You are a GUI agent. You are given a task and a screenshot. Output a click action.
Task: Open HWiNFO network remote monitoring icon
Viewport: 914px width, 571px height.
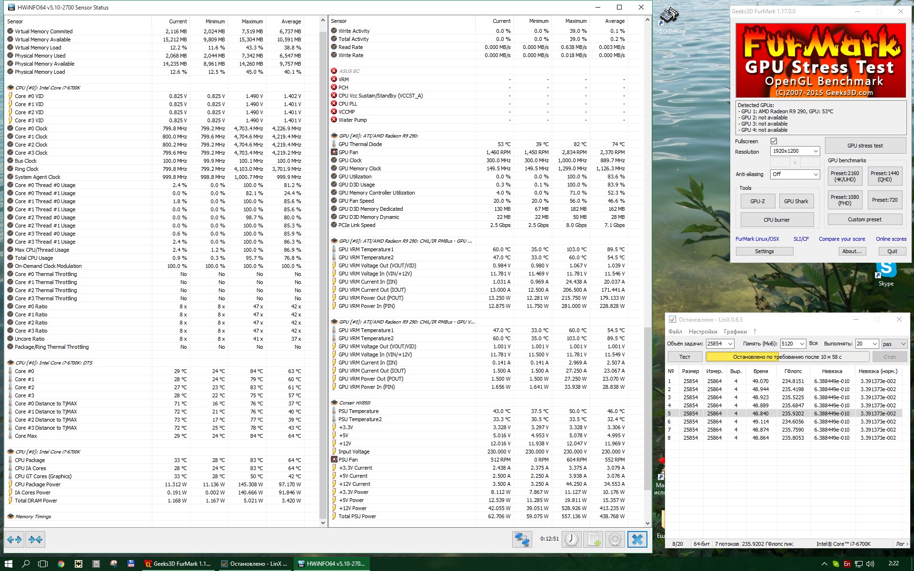[522, 539]
